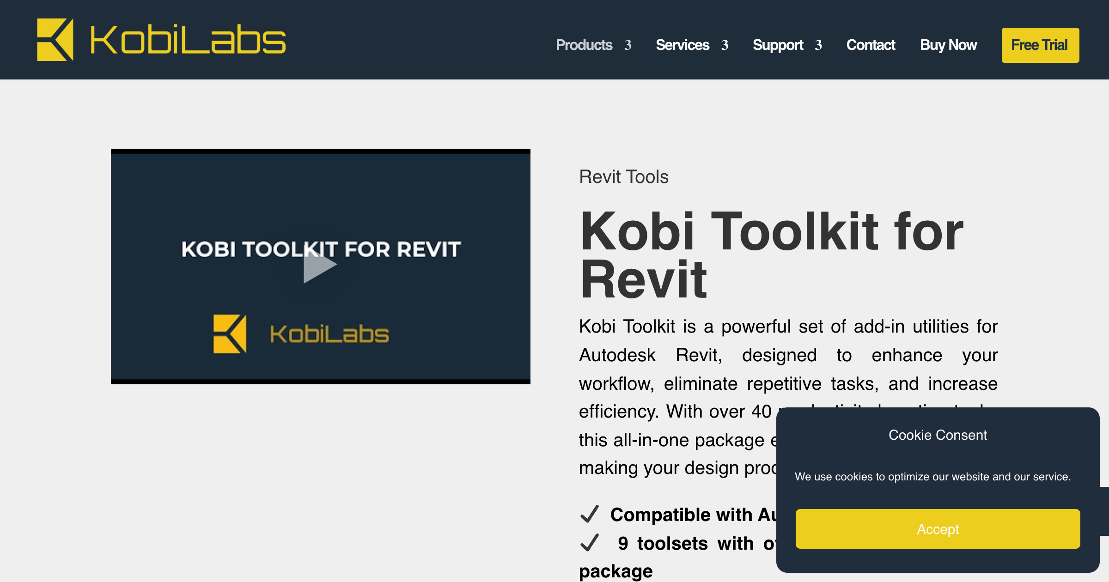This screenshot has height=582, width=1109.
Task: Click the checkmark beside "9 toolsets"
Action: point(590,543)
